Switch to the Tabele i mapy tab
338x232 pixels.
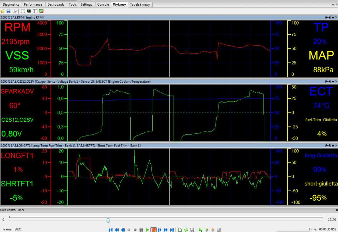[140, 4]
